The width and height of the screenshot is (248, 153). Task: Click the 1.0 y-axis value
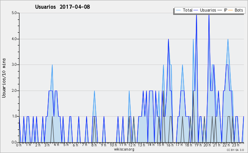pyautogui.click(x=14, y=116)
